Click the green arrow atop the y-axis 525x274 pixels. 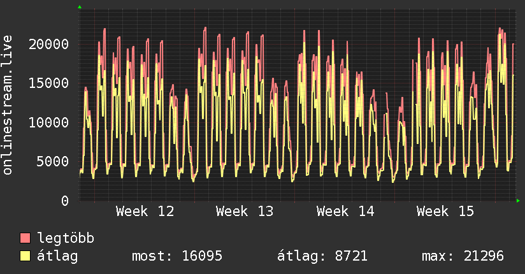click(80, 7)
